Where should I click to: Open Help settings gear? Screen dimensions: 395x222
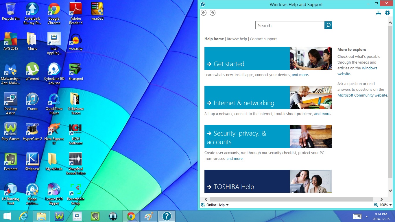[x=387, y=13]
